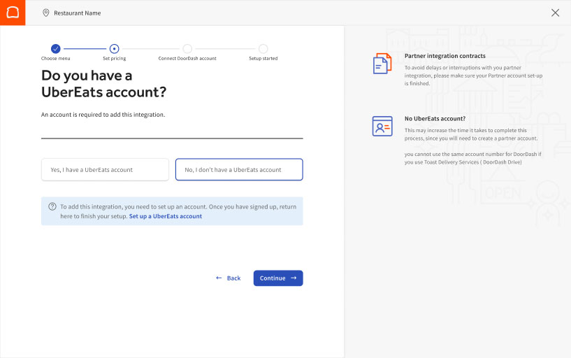Viewport: 571px width, 358px height.
Task: Close the setup wizard with the X
Action: pyautogui.click(x=555, y=13)
